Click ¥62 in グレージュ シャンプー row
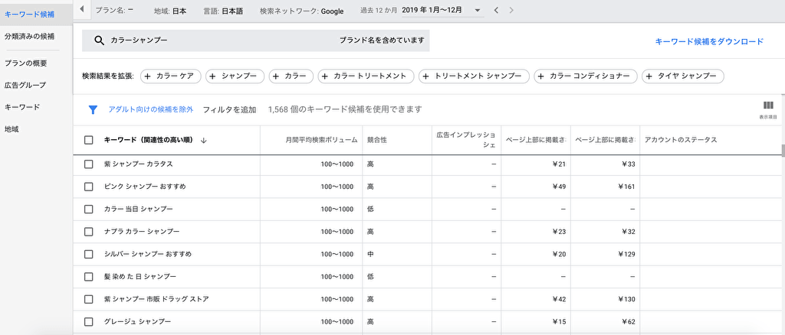This screenshot has width=785, height=335. coord(629,322)
